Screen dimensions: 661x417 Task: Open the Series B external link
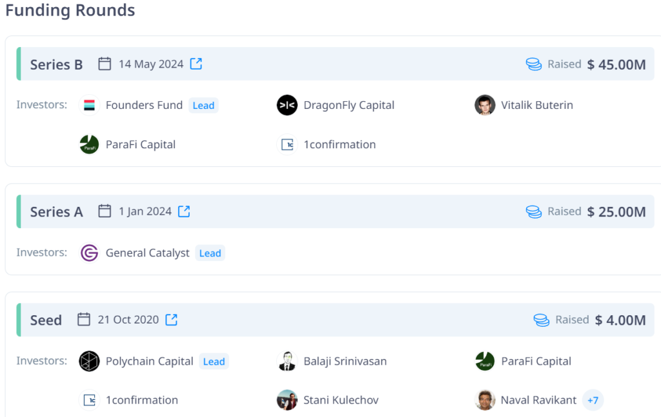click(196, 64)
